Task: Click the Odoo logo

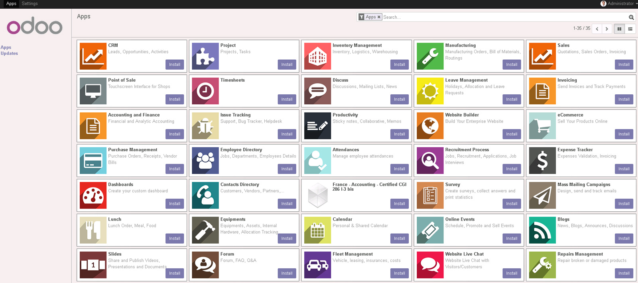Action: point(35,26)
